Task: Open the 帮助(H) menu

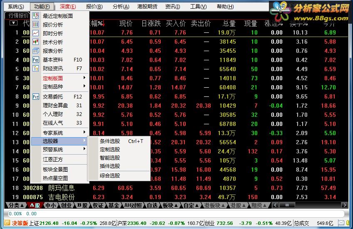Action: coord(225,7)
